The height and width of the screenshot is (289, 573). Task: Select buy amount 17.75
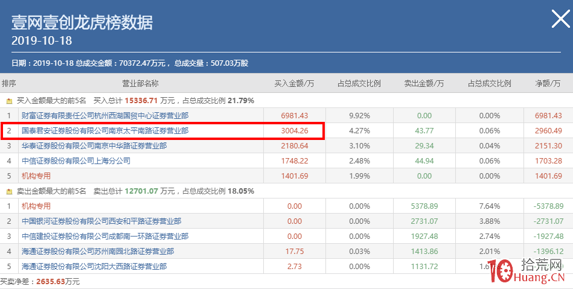click(295, 252)
